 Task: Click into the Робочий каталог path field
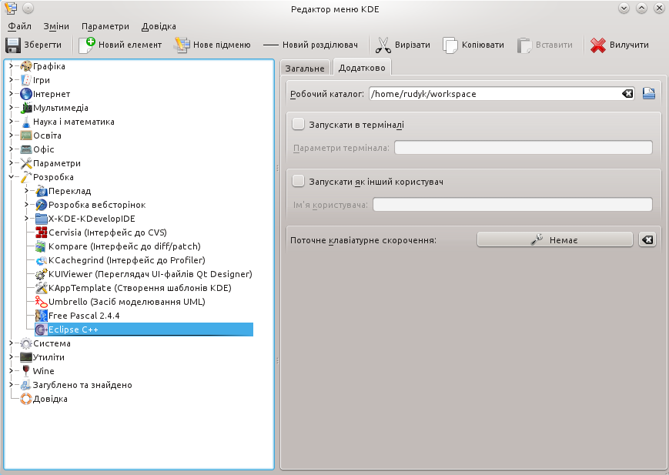pyautogui.click(x=495, y=93)
